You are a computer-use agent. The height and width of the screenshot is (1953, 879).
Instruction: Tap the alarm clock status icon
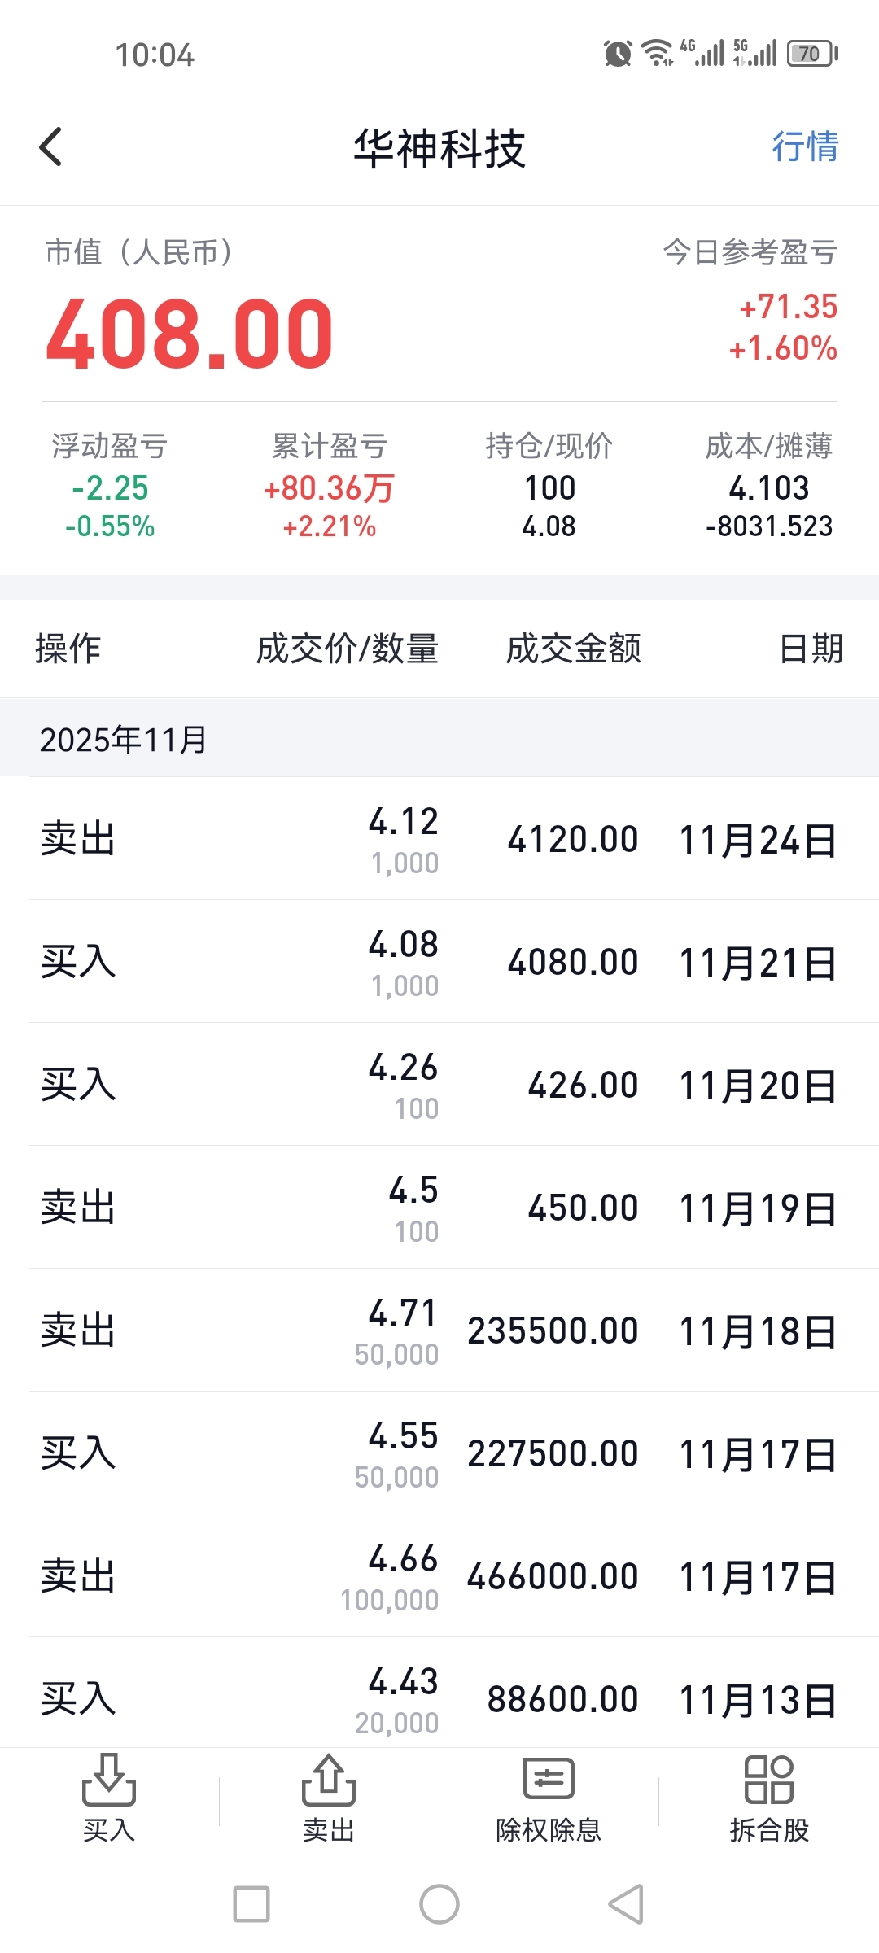pyautogui.click(x=618, y=54)
